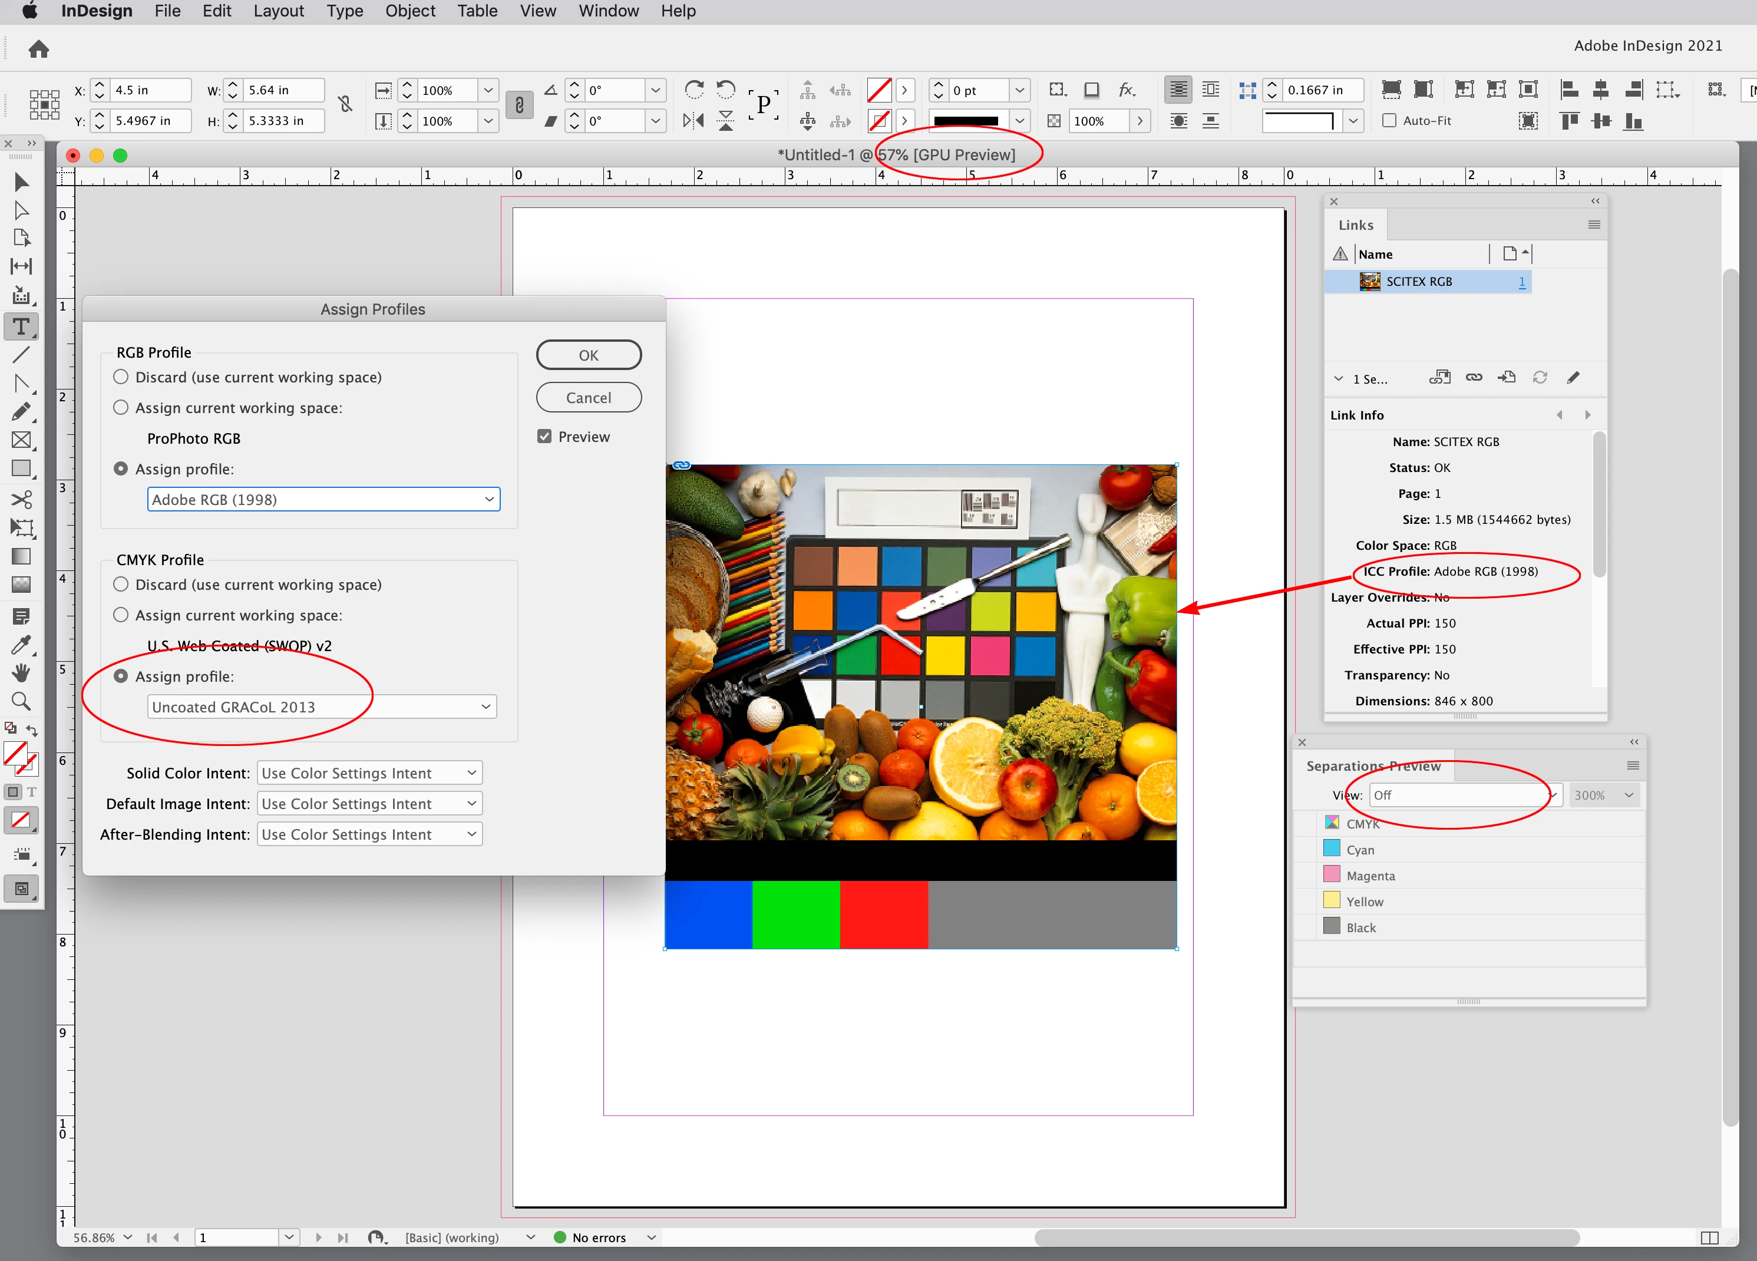Pick the Hand tool
Screen dimensions: 1757x1261
(21, 672)
